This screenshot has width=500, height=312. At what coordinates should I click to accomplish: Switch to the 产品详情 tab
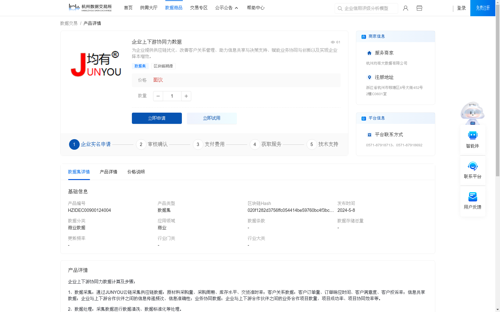pyautogui.click(x=108, y=172)
